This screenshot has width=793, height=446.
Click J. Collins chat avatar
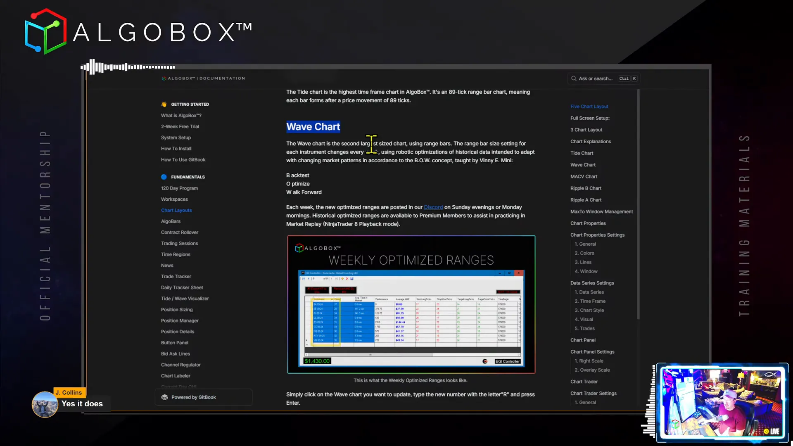45,405
